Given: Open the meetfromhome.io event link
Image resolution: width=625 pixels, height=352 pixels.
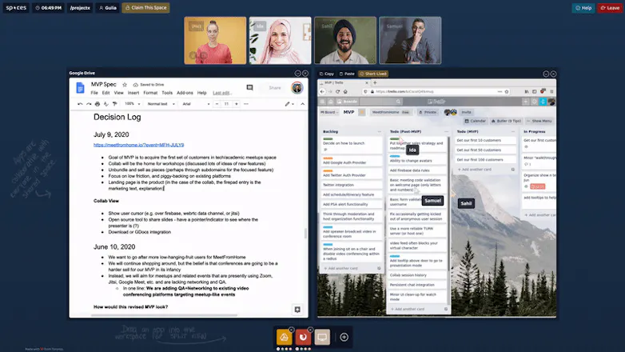Looking at the screenshot, I should click(x=139, y=145).
